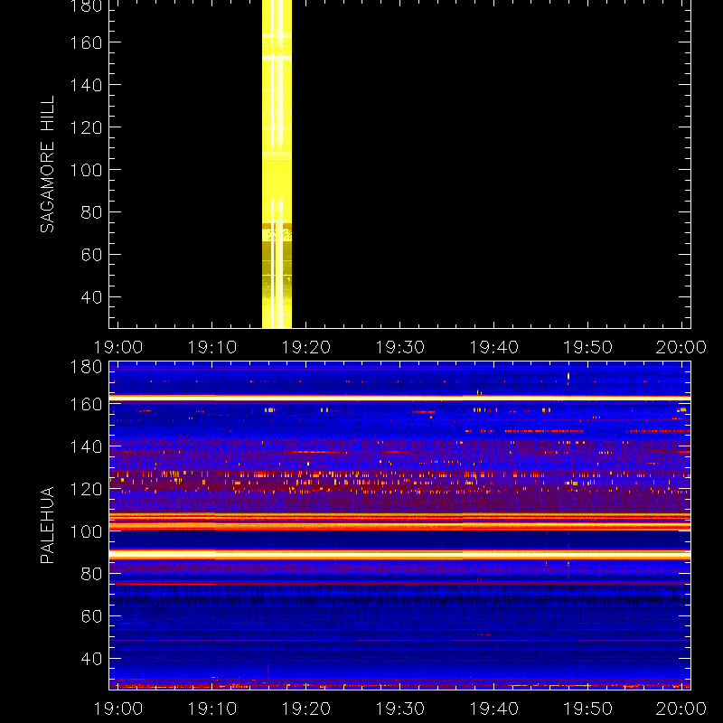Select the 60 tick on Sagamore Hill plot
This screenshot has height=723, width=723.
coord(91,255)
